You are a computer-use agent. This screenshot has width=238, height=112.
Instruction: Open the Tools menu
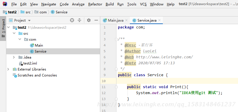(132, 4)
